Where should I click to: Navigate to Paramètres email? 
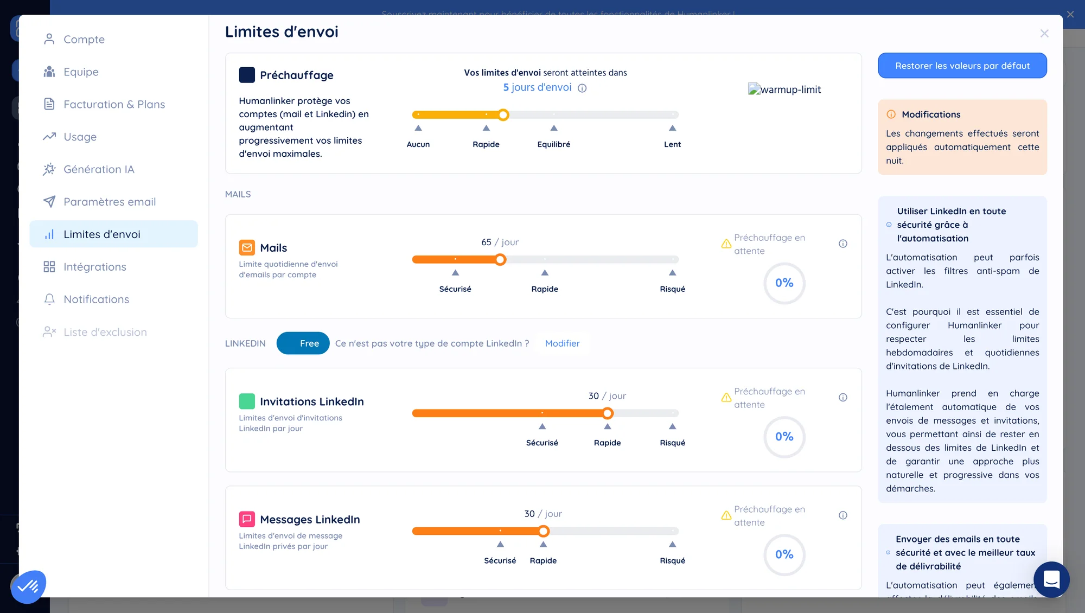113,202
